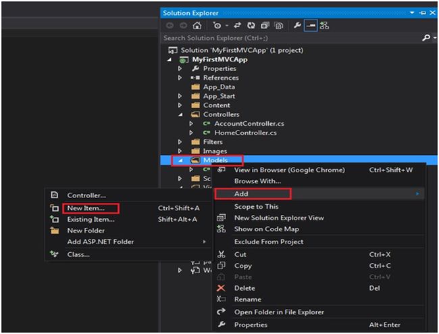Viewport: 439px width, 334px height.
Task: Toggle the Preview Selected Items button
Action: click(311, 25)
